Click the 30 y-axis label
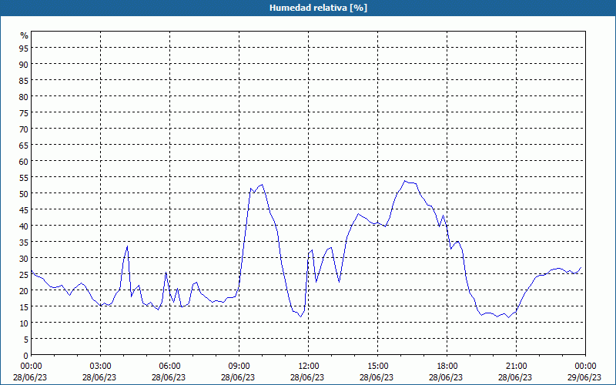 click(24, 259)
